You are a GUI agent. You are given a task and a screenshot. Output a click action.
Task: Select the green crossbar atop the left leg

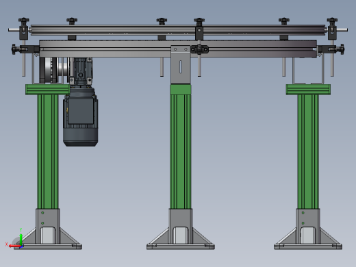48,90
